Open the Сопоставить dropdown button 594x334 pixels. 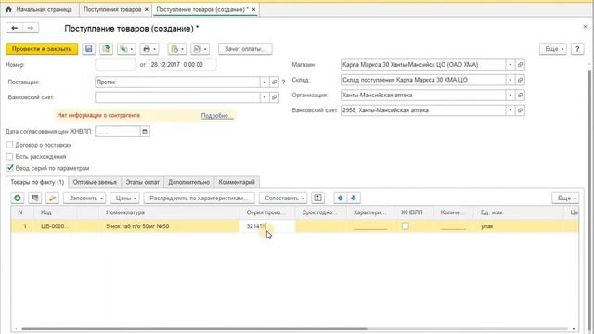point(283,198)
